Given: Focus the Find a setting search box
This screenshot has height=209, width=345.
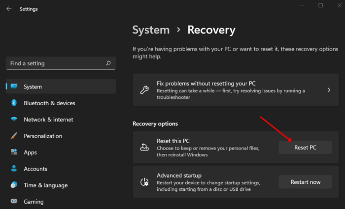Looking at the screenshot, I should tap(54, 63).
